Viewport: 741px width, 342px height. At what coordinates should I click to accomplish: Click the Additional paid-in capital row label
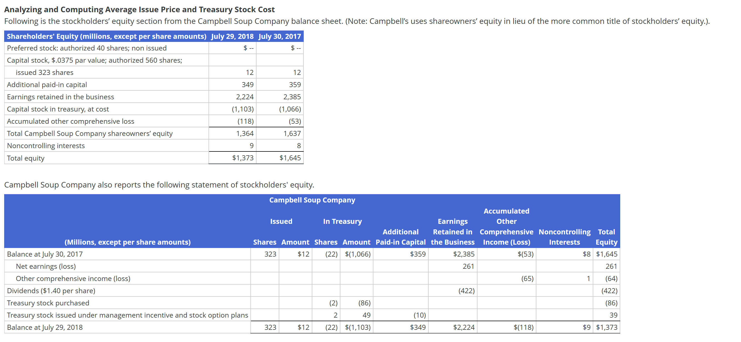(47, 85)
